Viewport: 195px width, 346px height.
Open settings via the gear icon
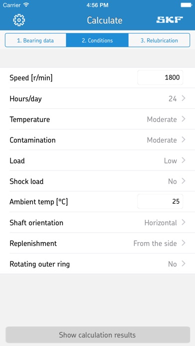tap(19, 20)
